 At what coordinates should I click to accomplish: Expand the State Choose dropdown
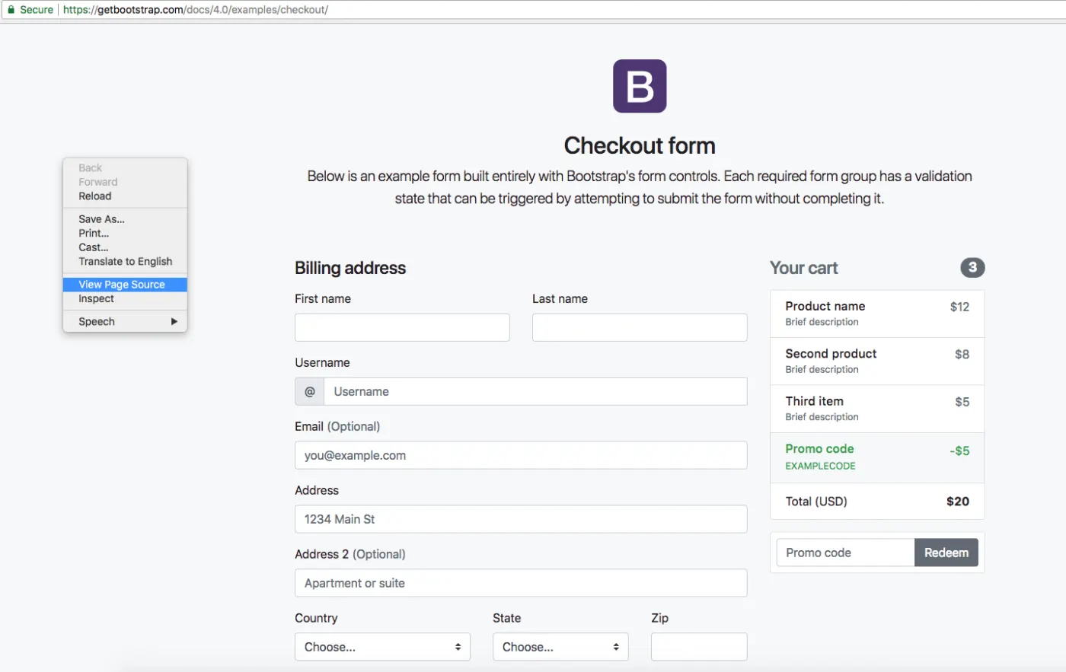tap(560, 647)
